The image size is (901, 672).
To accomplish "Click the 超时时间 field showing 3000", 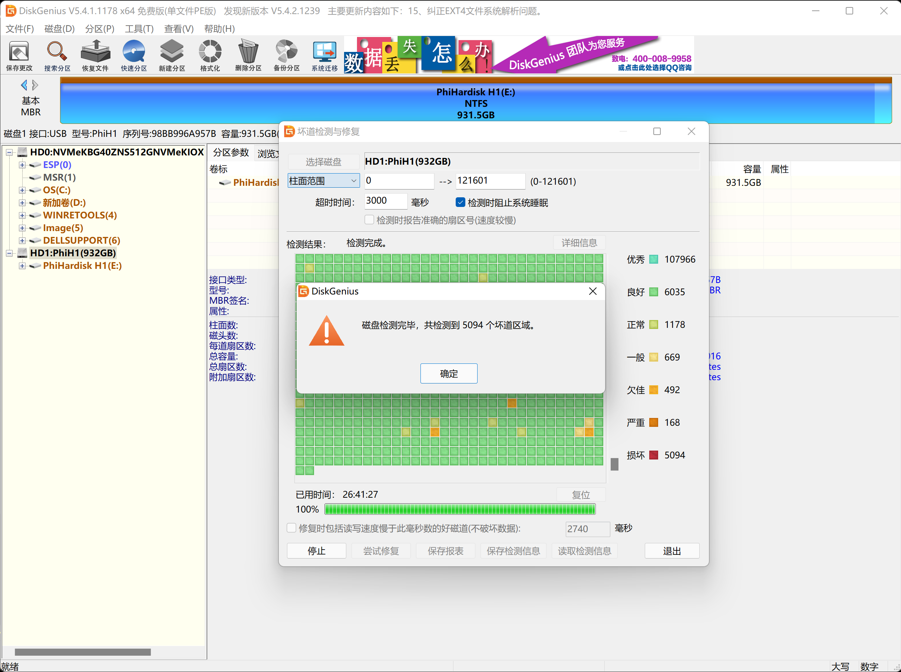I will click(x=386, y=201).
